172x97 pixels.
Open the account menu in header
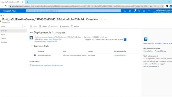coord(163,11)
